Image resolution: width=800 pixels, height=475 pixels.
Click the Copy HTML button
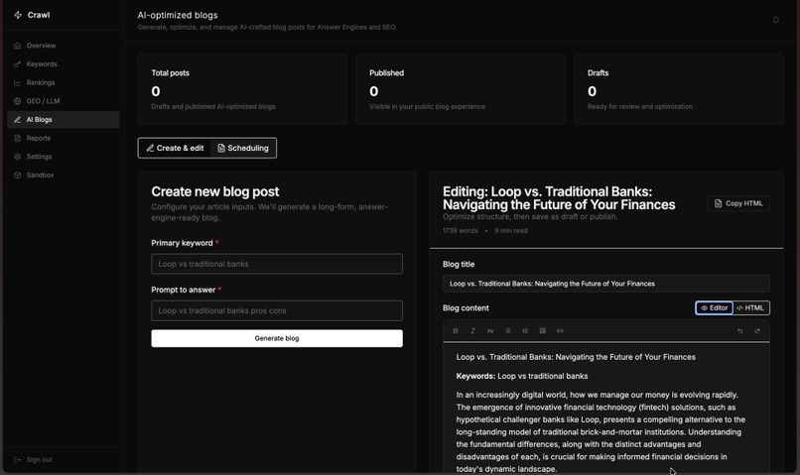click(738, 203)
